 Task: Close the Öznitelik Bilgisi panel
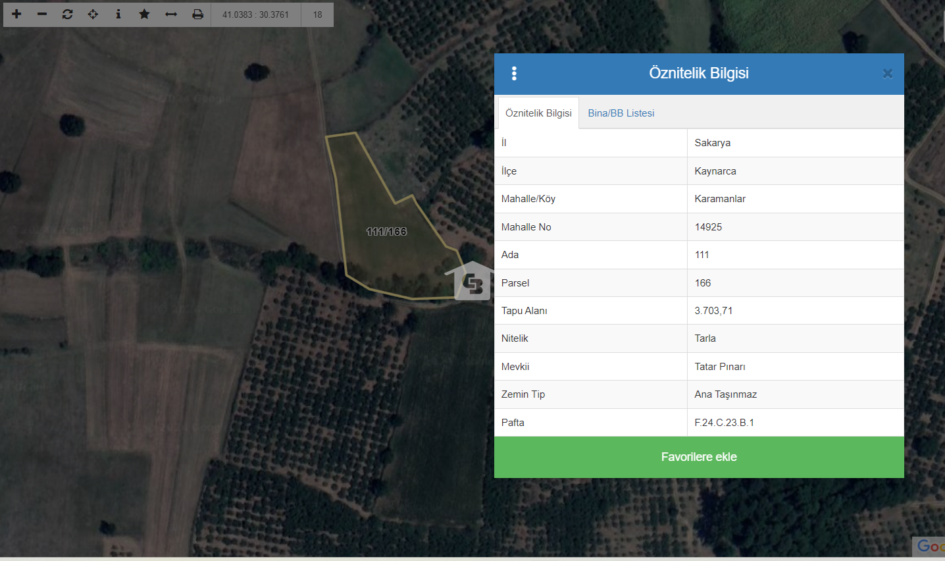[x=887, y=74]
